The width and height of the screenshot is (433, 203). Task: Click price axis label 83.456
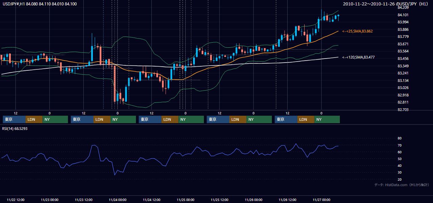click(403, 59)
